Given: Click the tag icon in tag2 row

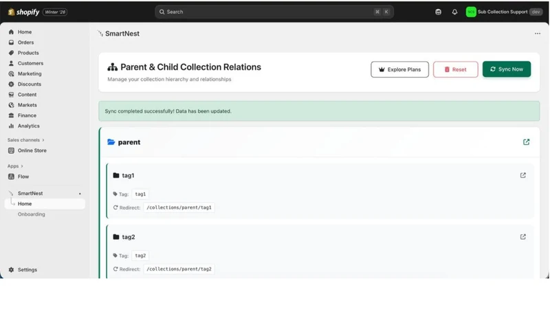Looking at the screenshot, I should pos(115,255).
